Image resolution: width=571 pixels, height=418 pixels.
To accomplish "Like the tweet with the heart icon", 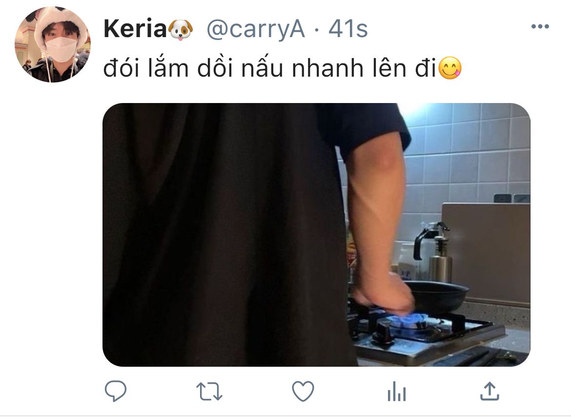I will click(303, 391).
